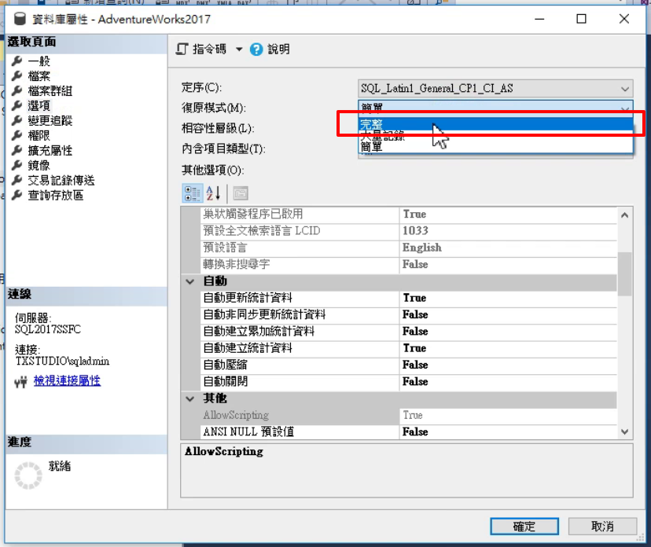Click the blue 說明 help icon
Screen dimensions: 651x547
click(x=256, y=50)
